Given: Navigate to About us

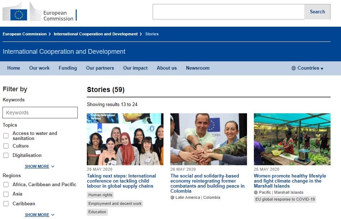Looking at the screenshot, I should pyautogui.click(x=167, y=68).
